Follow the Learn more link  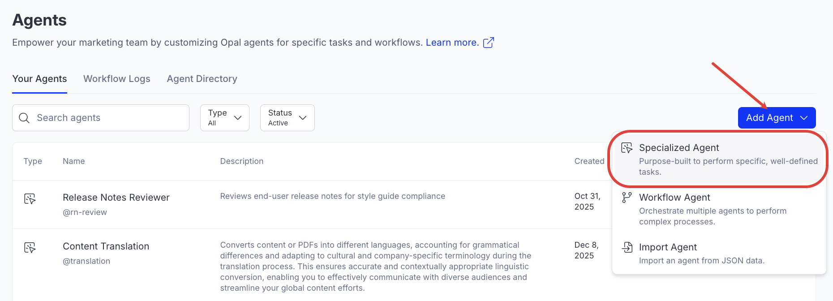point(452,43)
